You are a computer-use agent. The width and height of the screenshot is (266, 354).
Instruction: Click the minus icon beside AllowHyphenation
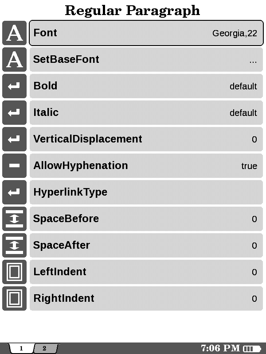coord(14,166)
